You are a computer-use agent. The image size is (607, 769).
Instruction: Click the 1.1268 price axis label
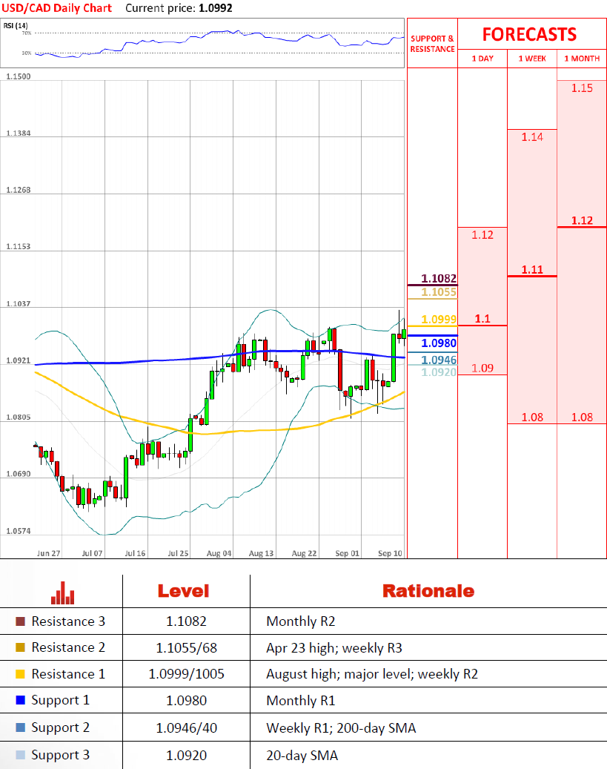point(18,191)
